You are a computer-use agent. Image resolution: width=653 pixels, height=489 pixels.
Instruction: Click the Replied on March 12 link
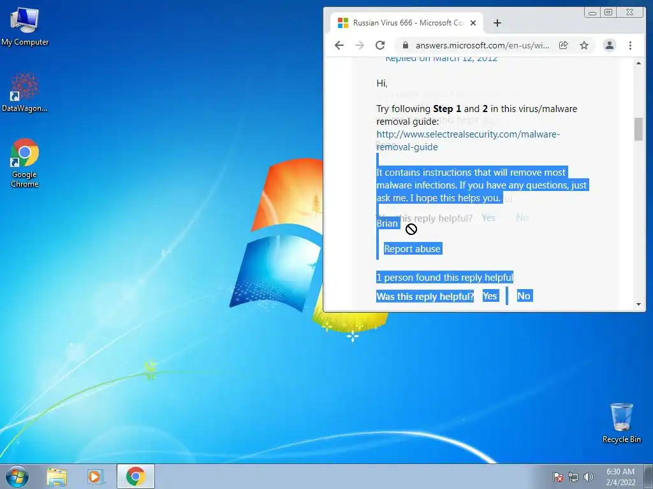[441, 59]
